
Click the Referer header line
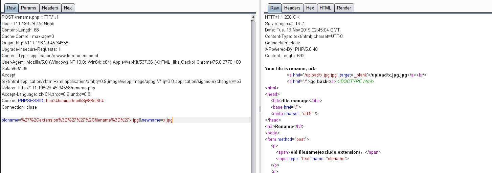point(48,88)
